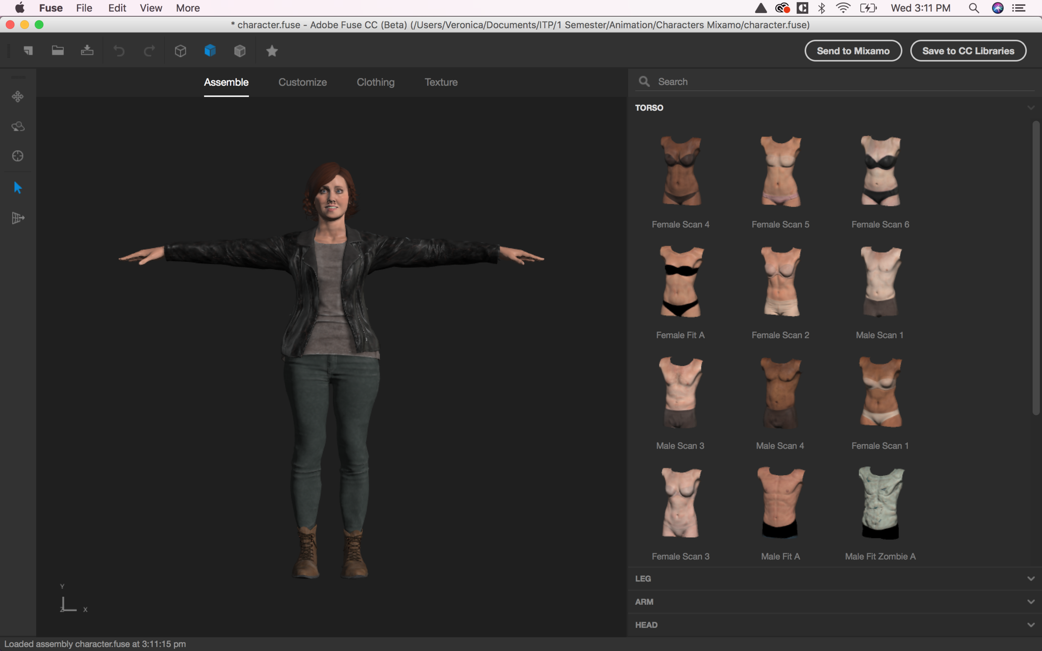Click the Send to Mixamo button
This screenshot has height=651, width=1042.
point(853,51)
